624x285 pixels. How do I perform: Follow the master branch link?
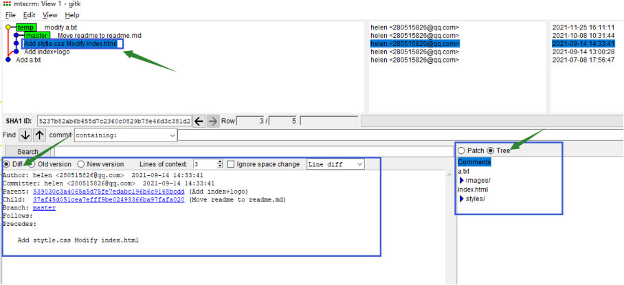44,207
